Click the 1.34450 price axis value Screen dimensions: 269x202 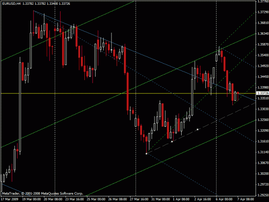pos(263,77)
